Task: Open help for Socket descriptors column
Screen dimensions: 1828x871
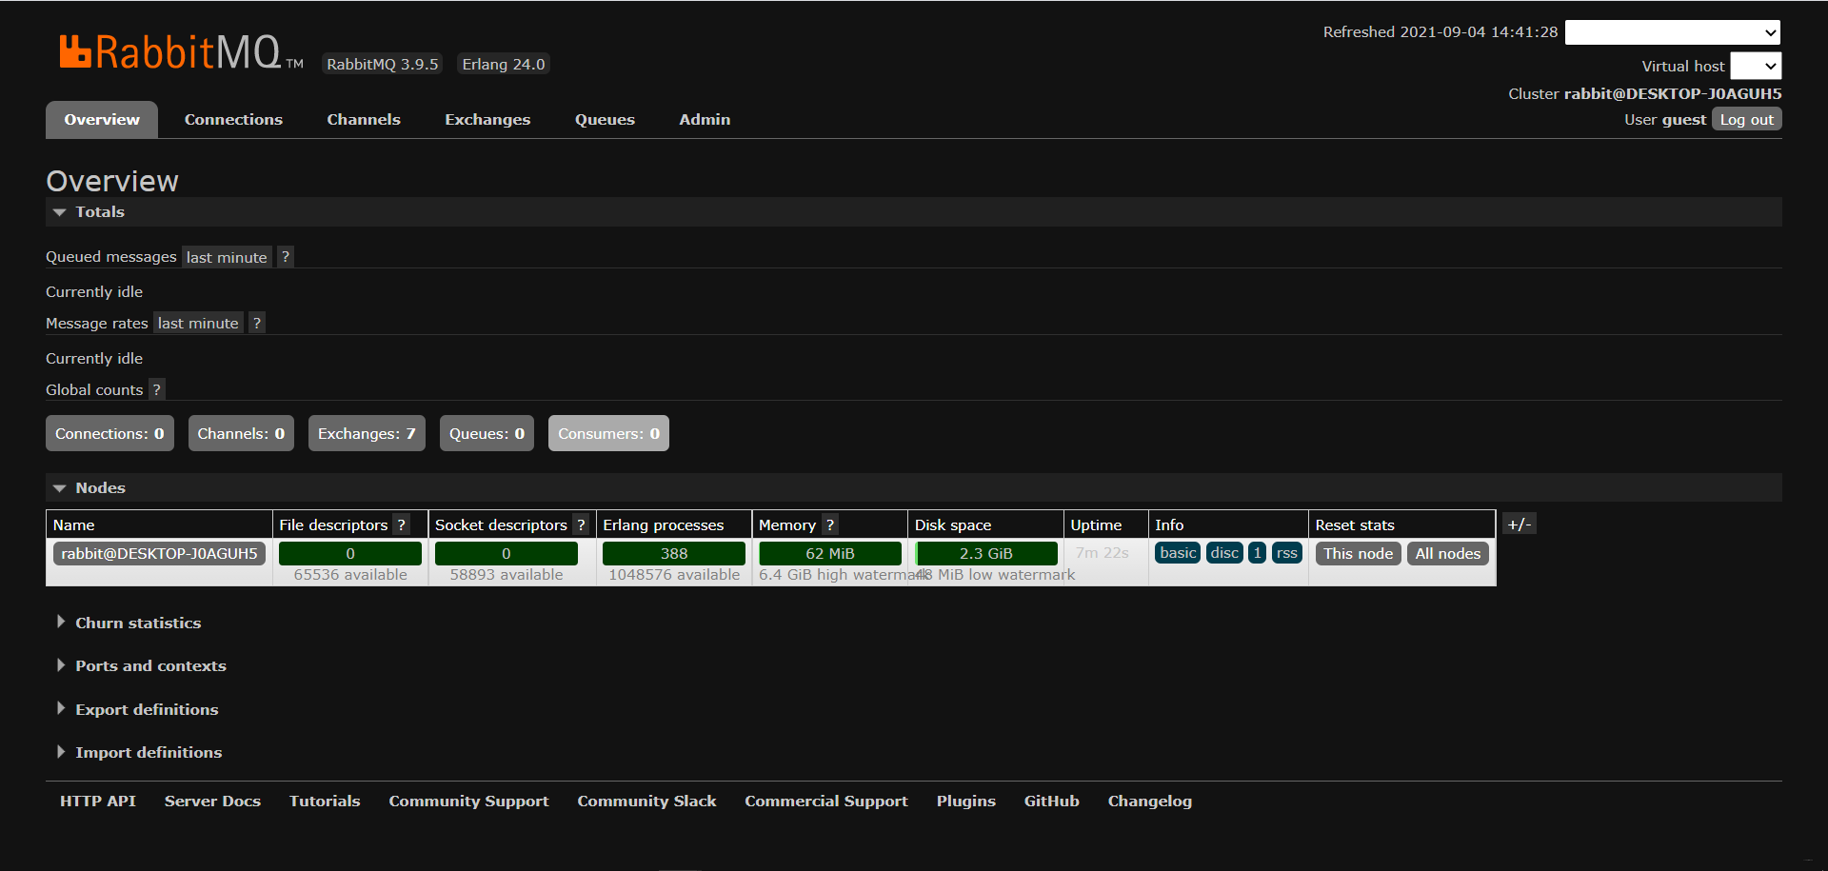Action: pos(581,525)
